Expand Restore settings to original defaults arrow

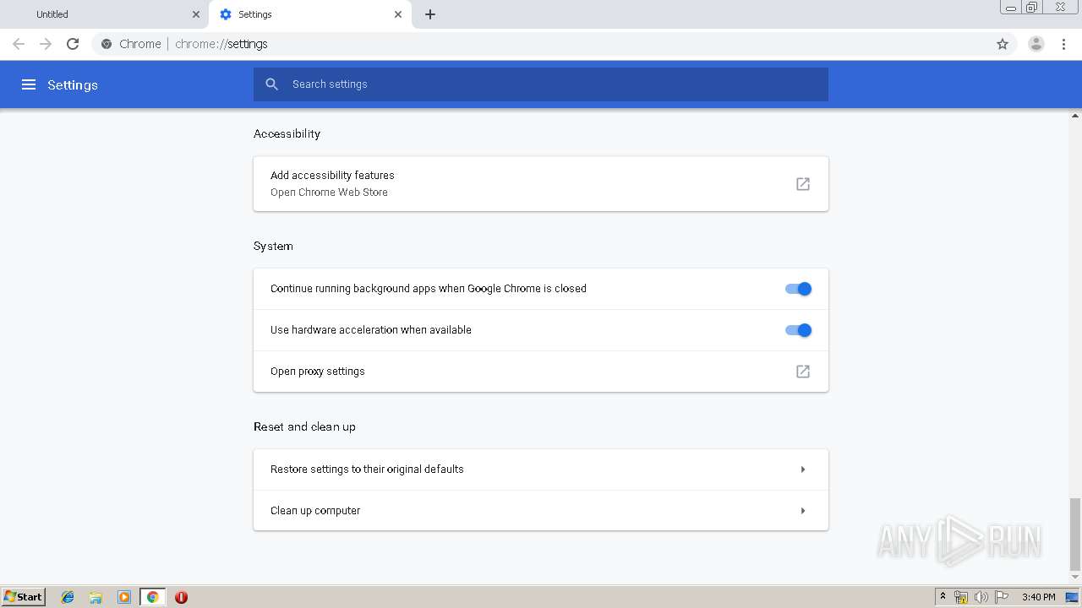pos(803,470)
